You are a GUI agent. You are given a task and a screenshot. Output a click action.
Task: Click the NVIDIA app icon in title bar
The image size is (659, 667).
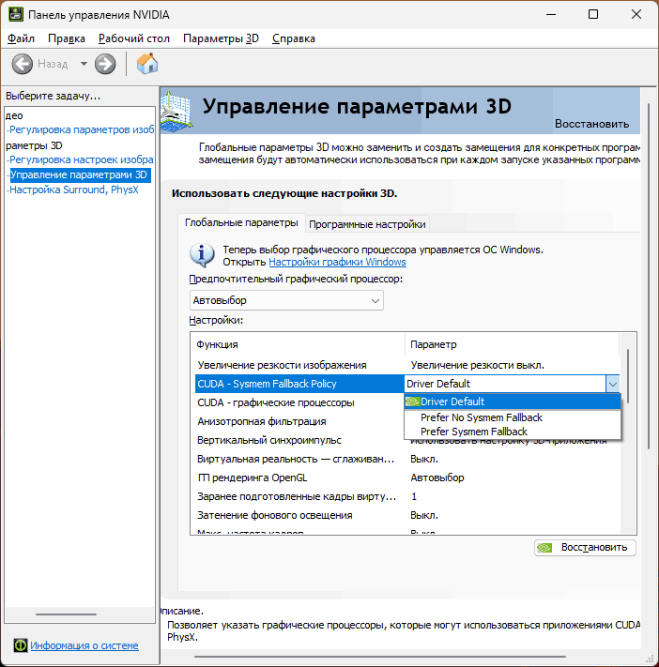16,14
